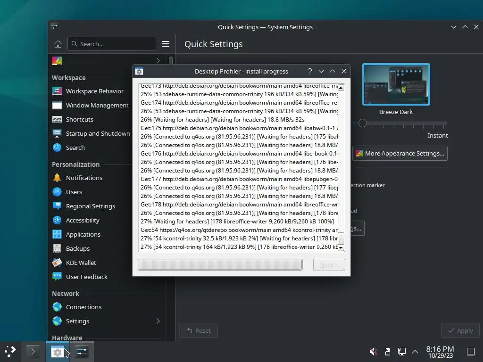
Task: Expand the Appearance sidebar chevron
Action: (158, 61)
